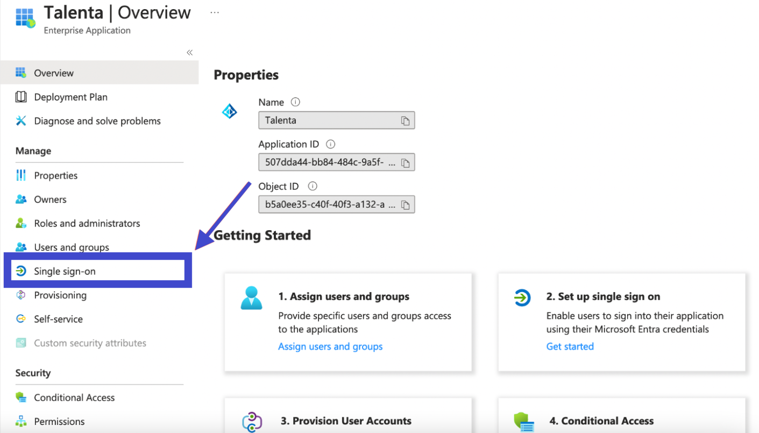Click the Provision User Accounts card icon
Viewport: 759px width, 433px height.
251,422
